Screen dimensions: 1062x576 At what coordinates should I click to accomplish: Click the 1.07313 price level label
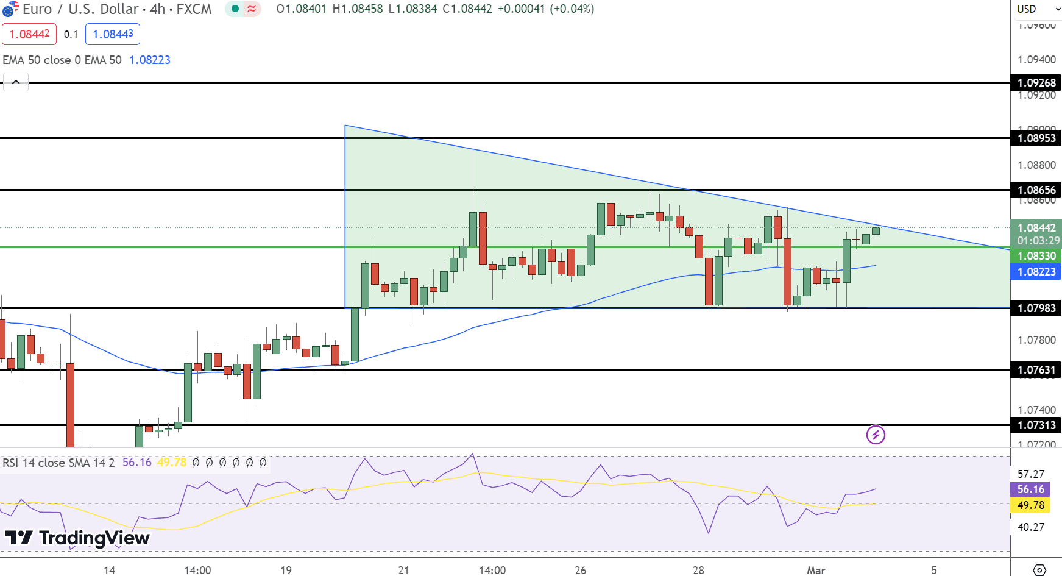point(1036,425)
